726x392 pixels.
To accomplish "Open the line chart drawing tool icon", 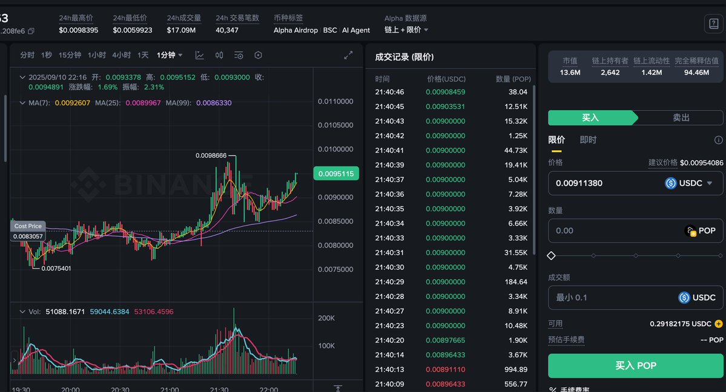I will click(x=200, y=55).
